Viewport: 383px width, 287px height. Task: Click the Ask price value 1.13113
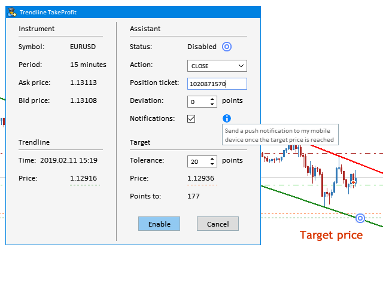click(84, 83)
